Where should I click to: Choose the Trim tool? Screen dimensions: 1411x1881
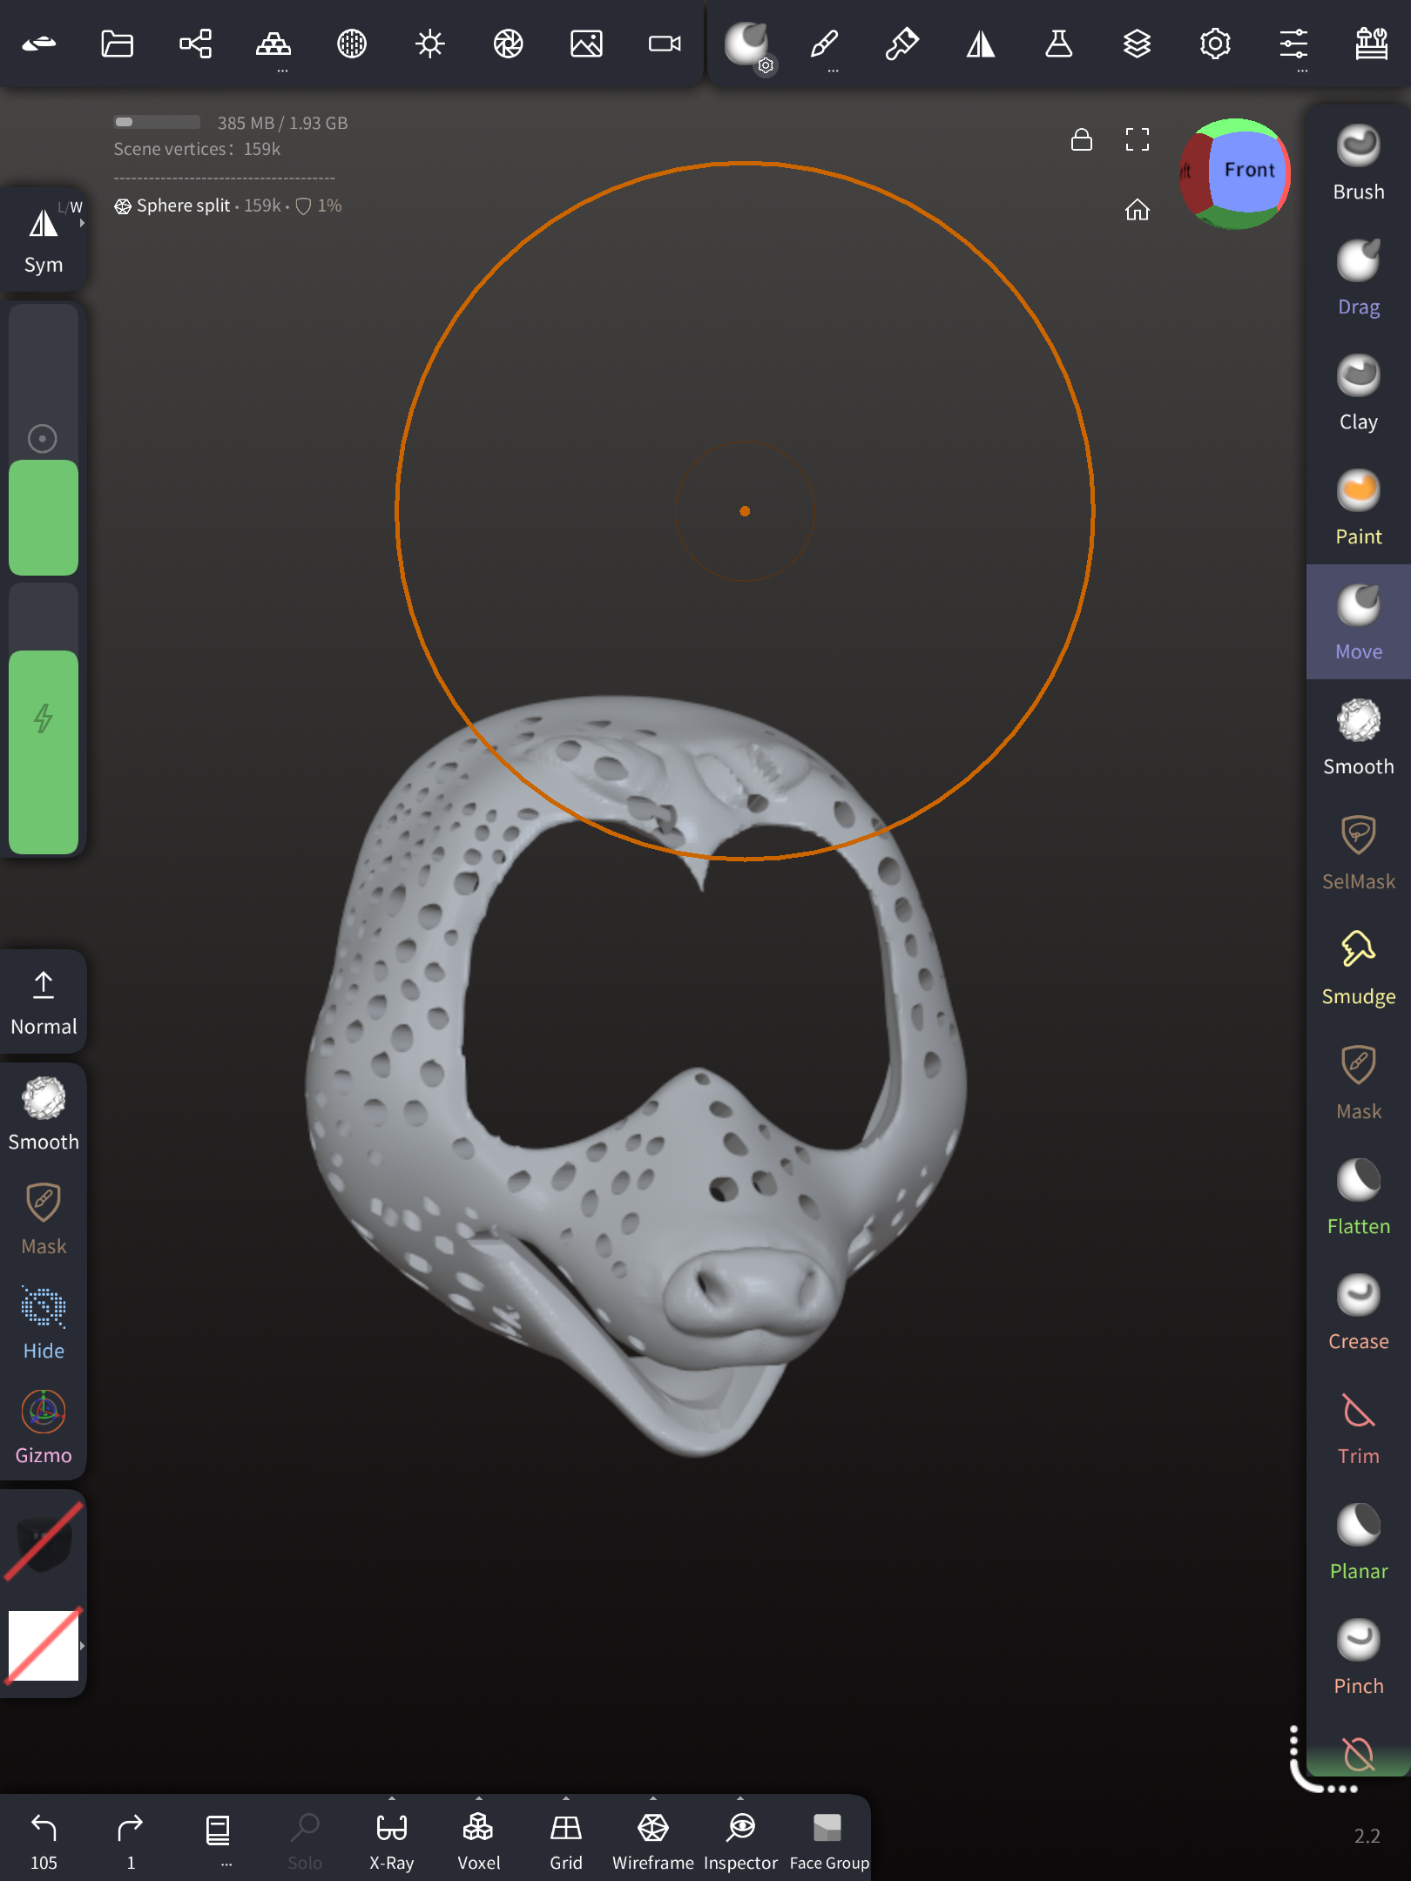(1358, 1426)
